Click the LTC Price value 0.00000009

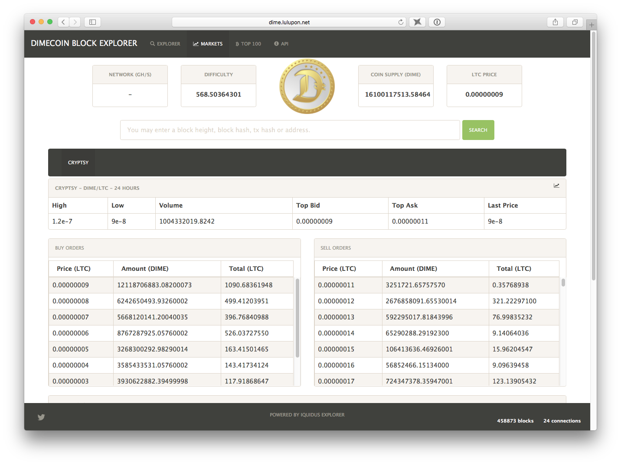pyautogui.click(x=484, y=94)
